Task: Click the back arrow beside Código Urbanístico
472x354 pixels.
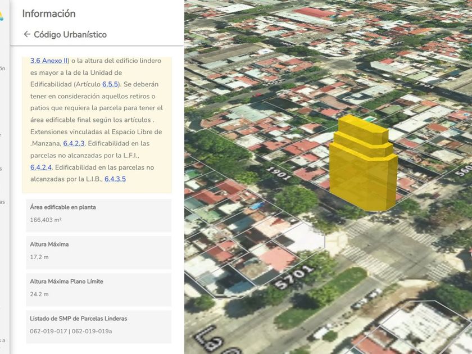Action: tap(26, 34)
